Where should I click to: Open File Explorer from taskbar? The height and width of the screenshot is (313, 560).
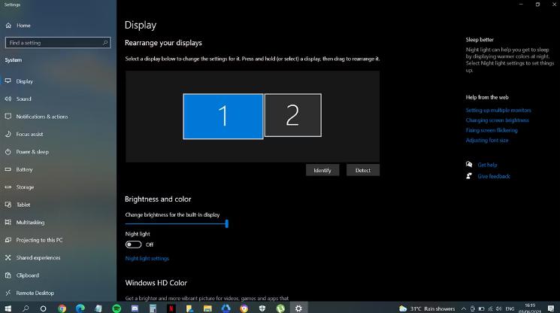tap(207, 308)
